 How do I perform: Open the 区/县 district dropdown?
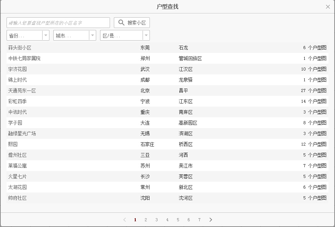[125, 35]
